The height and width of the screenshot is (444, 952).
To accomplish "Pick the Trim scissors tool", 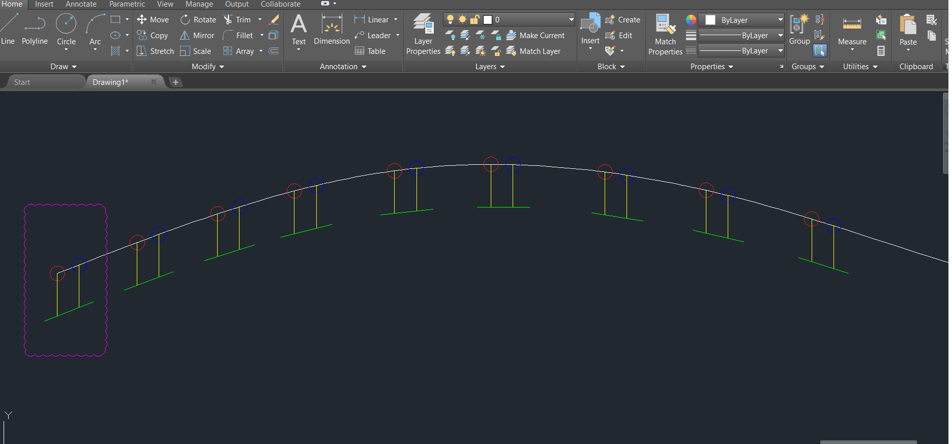I will click(x=237, y=20).
